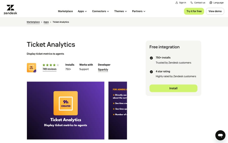This screenshot has width=228, height=143.
Task: Click the View demo button
Action: click(215, 11)
